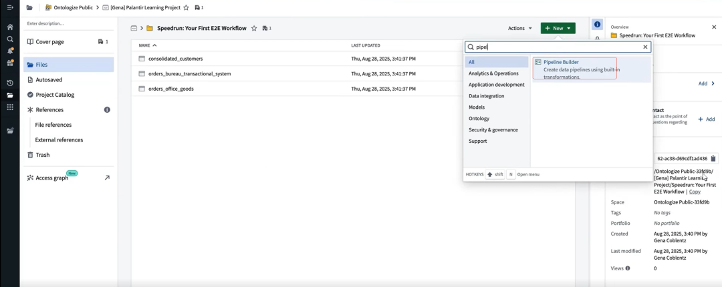Click the Copy link after the path
722x287 pixels.
(x=695, y=192)
